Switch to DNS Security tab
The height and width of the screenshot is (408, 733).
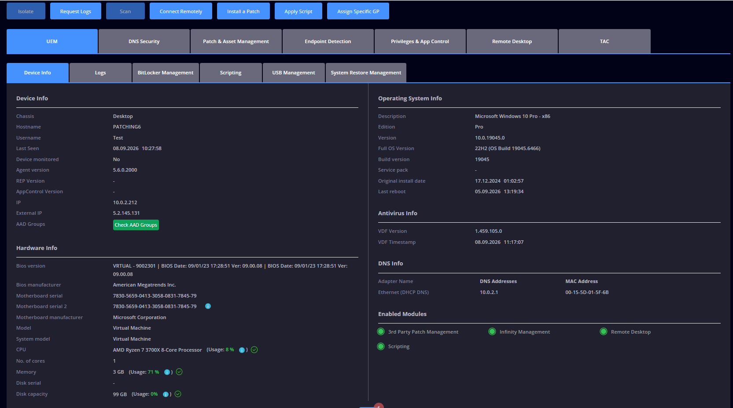click(x=144, y=41)
